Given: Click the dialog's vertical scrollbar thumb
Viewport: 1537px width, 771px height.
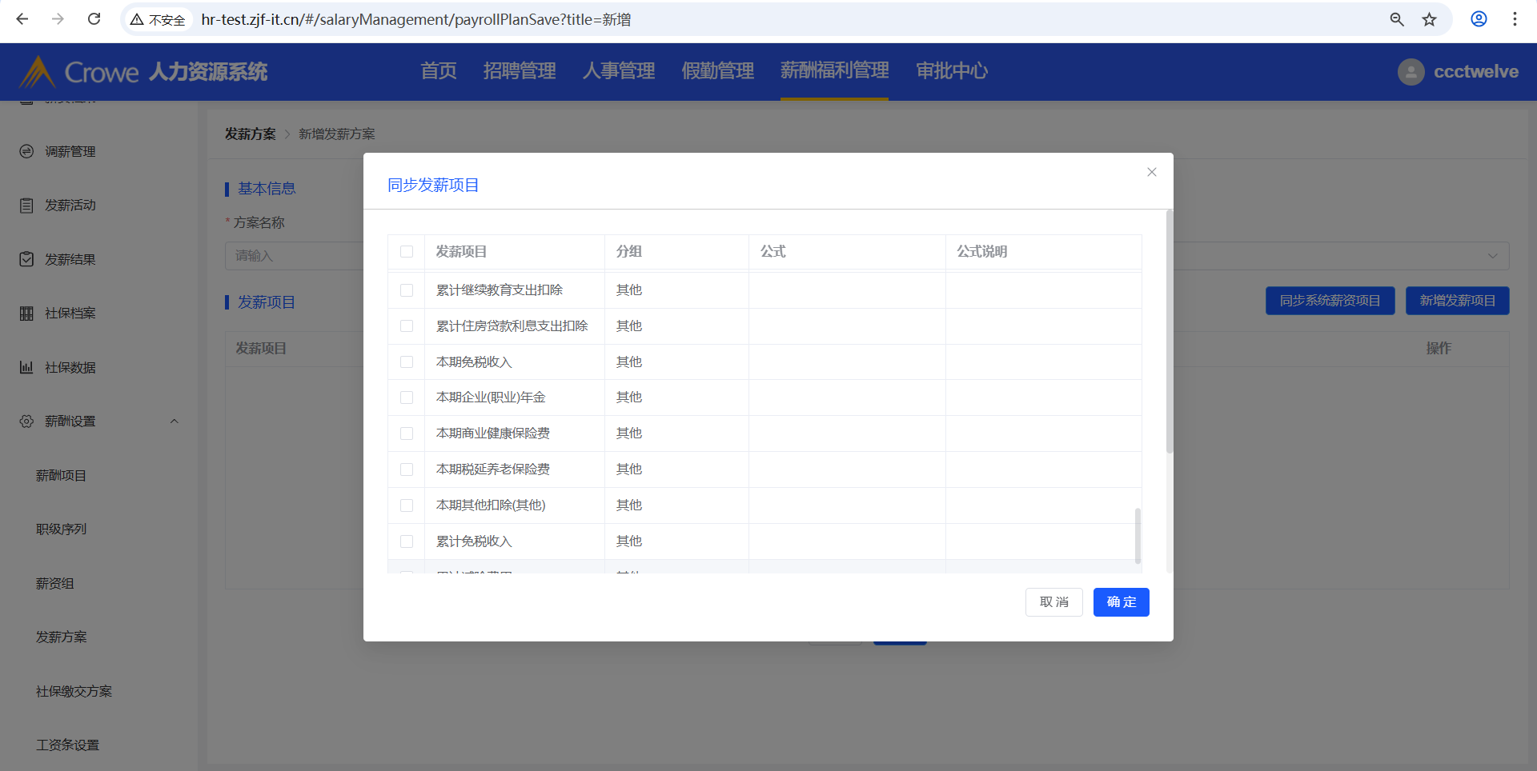Looking at the screenshot, I should 1170,332.
